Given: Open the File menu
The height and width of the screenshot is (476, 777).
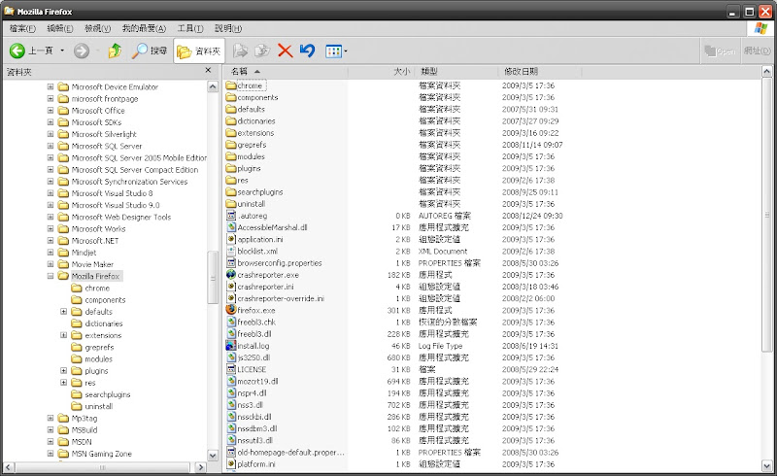Looking at the screenshot, I should point(22,29).
